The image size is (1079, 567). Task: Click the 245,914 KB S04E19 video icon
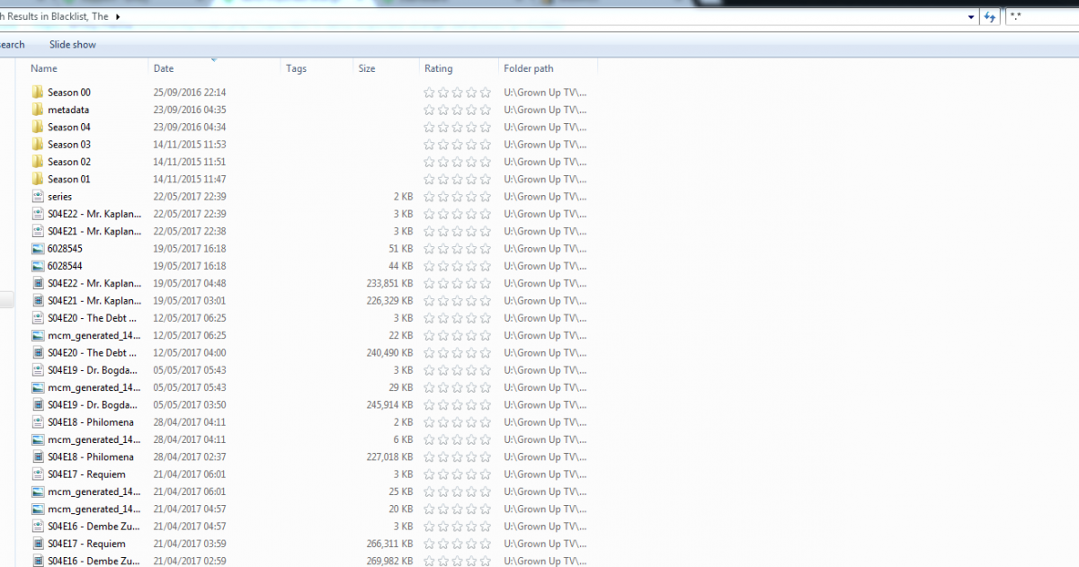point(37,405)
